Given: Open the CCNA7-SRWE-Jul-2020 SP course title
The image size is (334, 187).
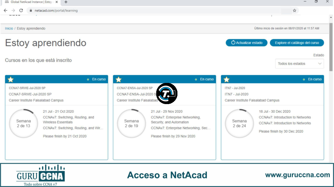Looking at the screenshot, I should 30,94.
